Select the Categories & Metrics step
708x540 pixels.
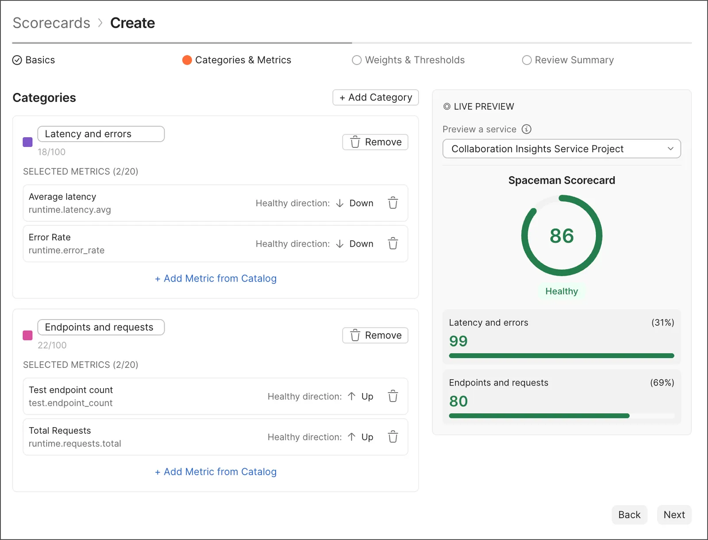click(x=237, y=60)
